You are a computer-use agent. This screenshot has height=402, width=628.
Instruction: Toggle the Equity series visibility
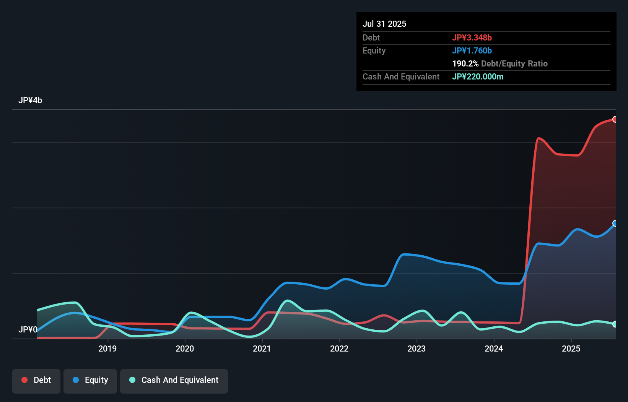click(x=90, y=380)
